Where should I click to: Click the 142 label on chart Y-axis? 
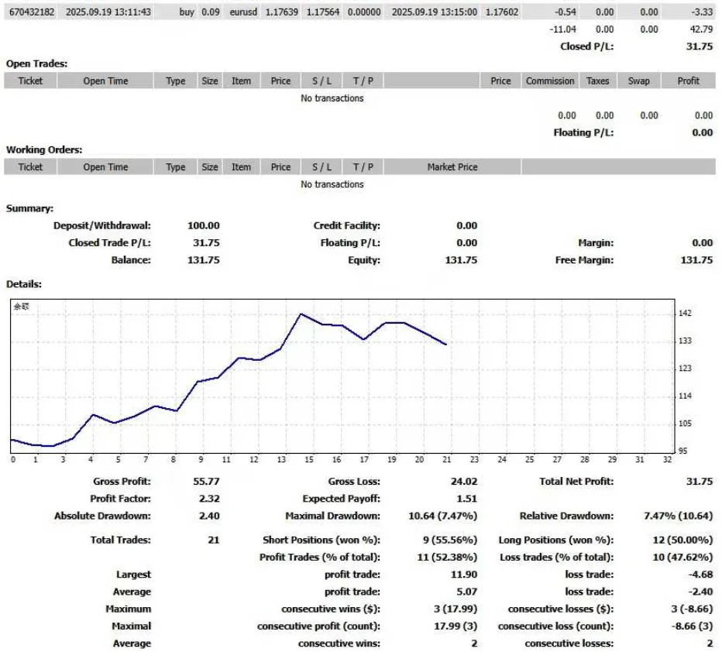pyautogui.click(x=684, y=314)
